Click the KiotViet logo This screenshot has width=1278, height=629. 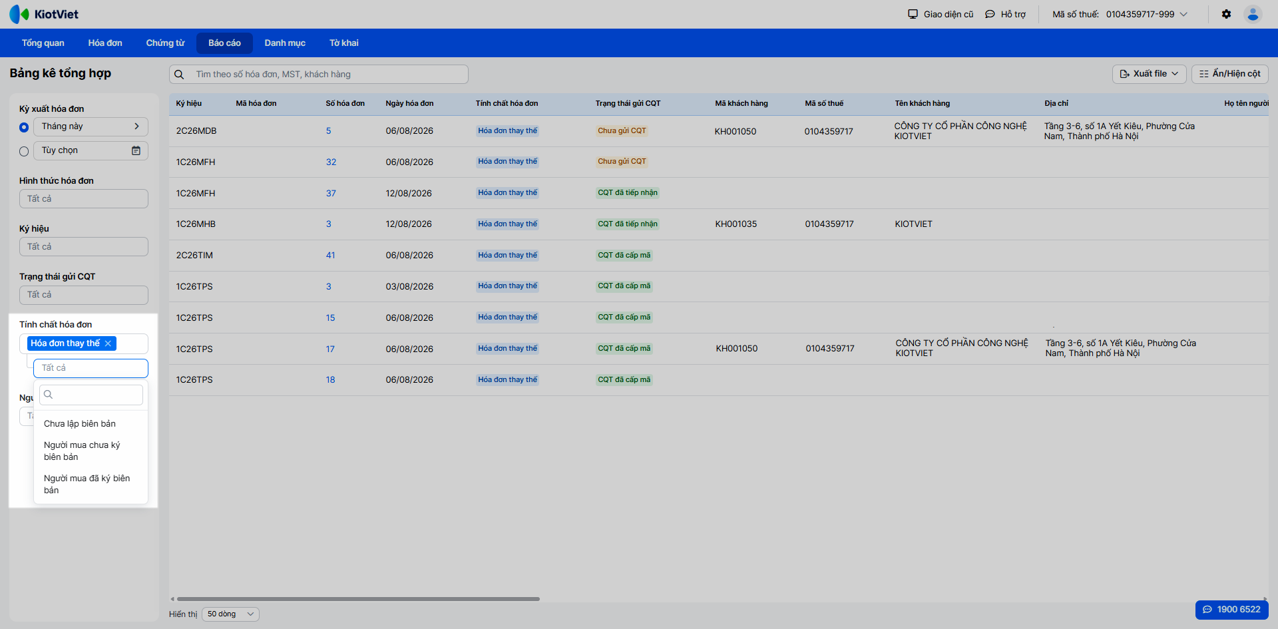(44, 14)
